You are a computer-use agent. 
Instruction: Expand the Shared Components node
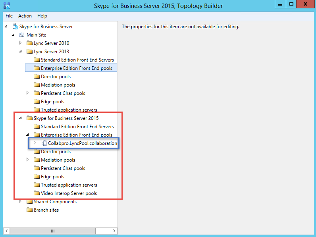coord(20,201)
